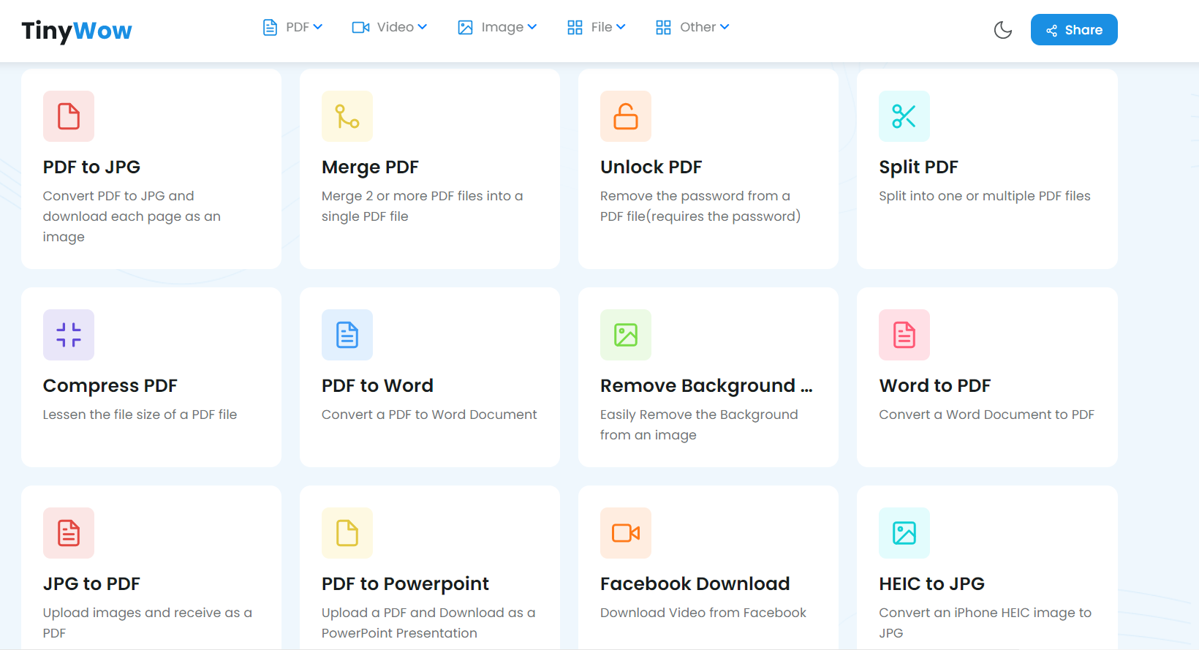Click the grid icon beside the Other menu
1199x650 pixels.
663,28
